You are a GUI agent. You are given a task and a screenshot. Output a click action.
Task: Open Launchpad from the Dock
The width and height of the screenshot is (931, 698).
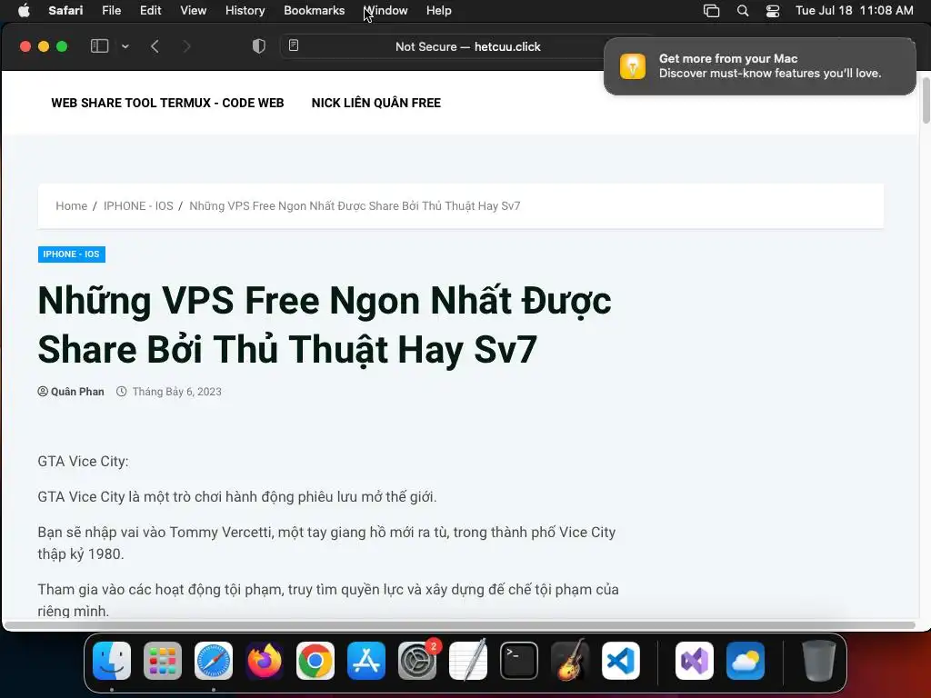coord(163,661)
